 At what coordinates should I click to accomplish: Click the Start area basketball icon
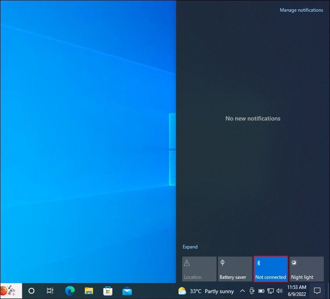click(4, 291)
